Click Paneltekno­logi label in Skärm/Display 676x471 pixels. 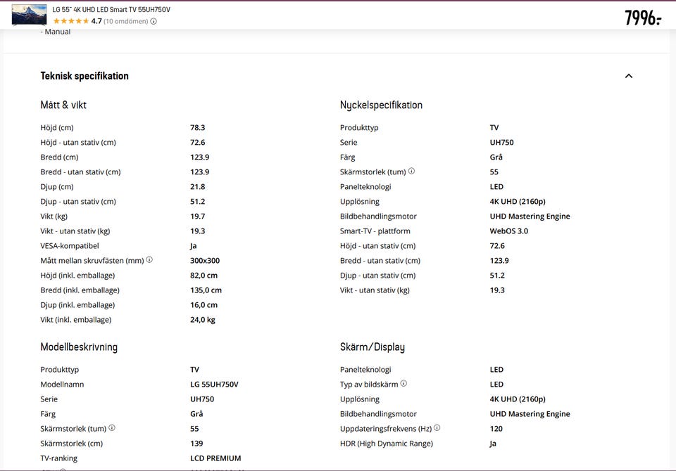coord(365,370)
